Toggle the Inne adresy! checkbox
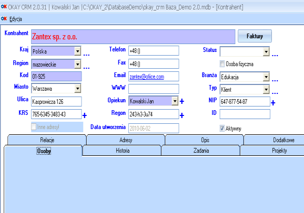This screenshot has width=304, height=213. coord(34,127)
